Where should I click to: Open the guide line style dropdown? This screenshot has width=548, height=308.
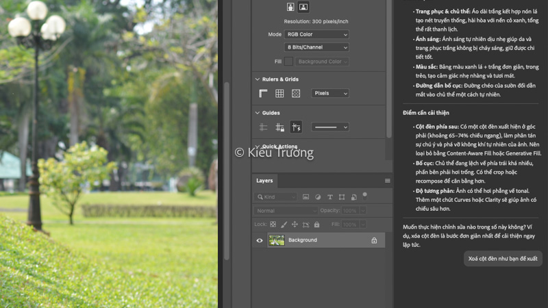coord(330,127)
